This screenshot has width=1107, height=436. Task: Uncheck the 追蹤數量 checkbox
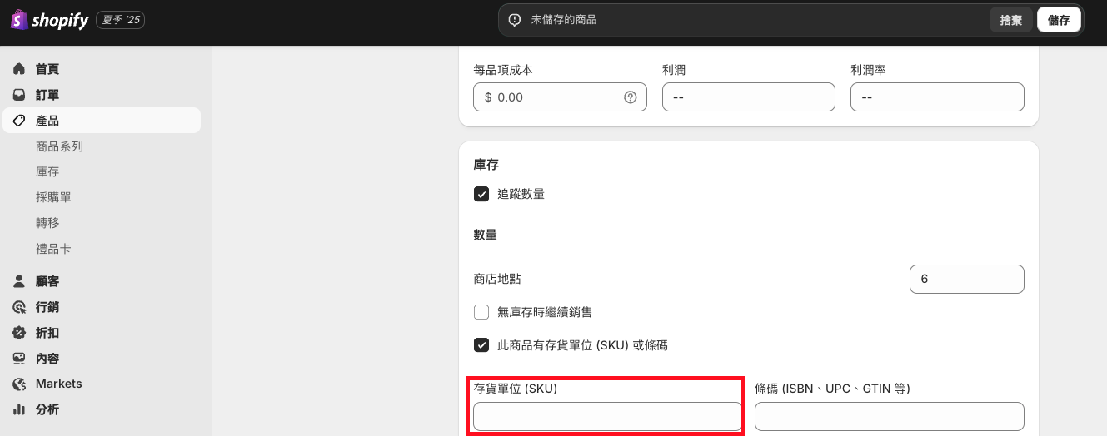tap(481, 194)
